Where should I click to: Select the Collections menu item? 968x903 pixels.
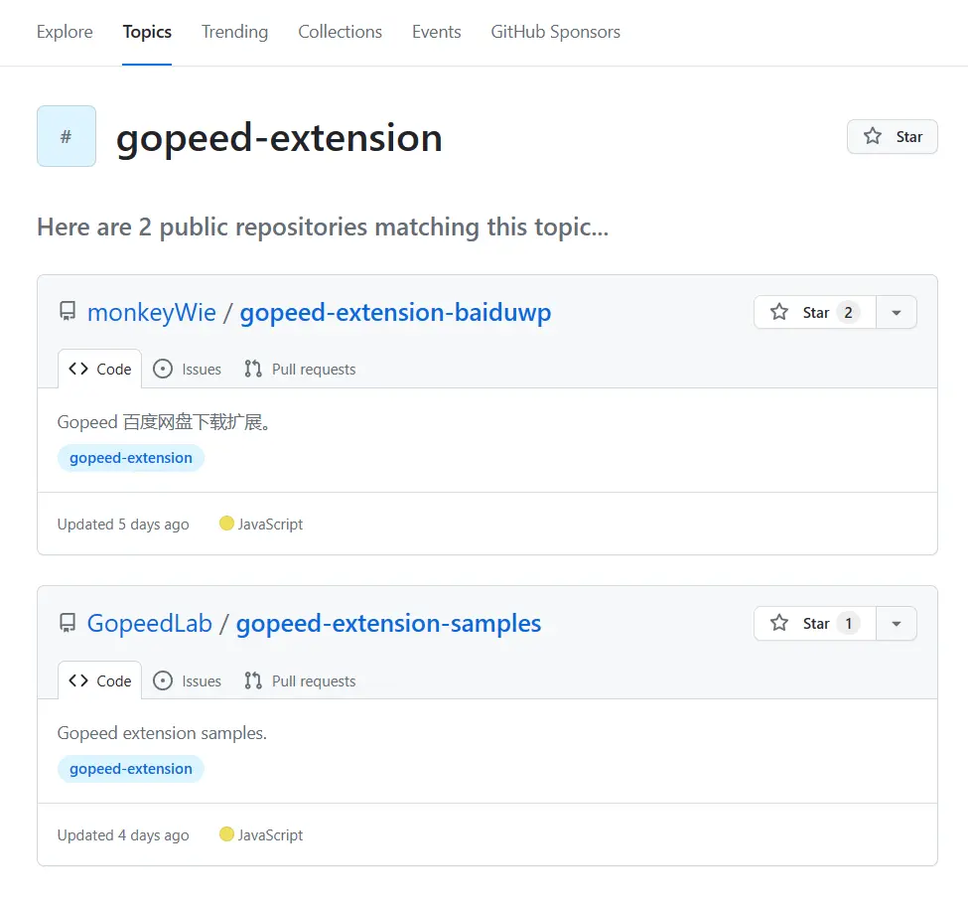point(340,32)
